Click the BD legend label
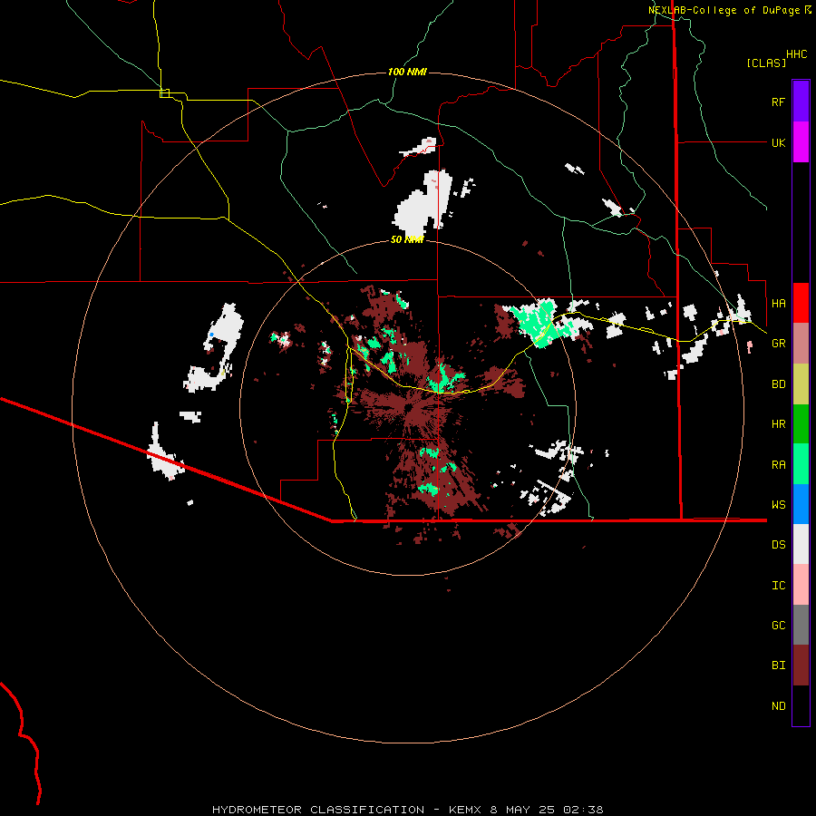816x816 pixels. (778, 384)
